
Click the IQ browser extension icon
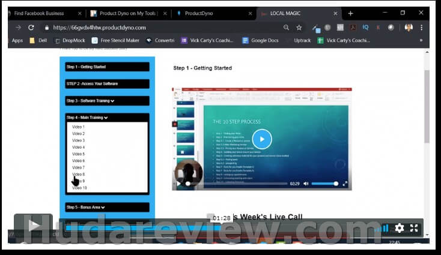click(365, 27)
